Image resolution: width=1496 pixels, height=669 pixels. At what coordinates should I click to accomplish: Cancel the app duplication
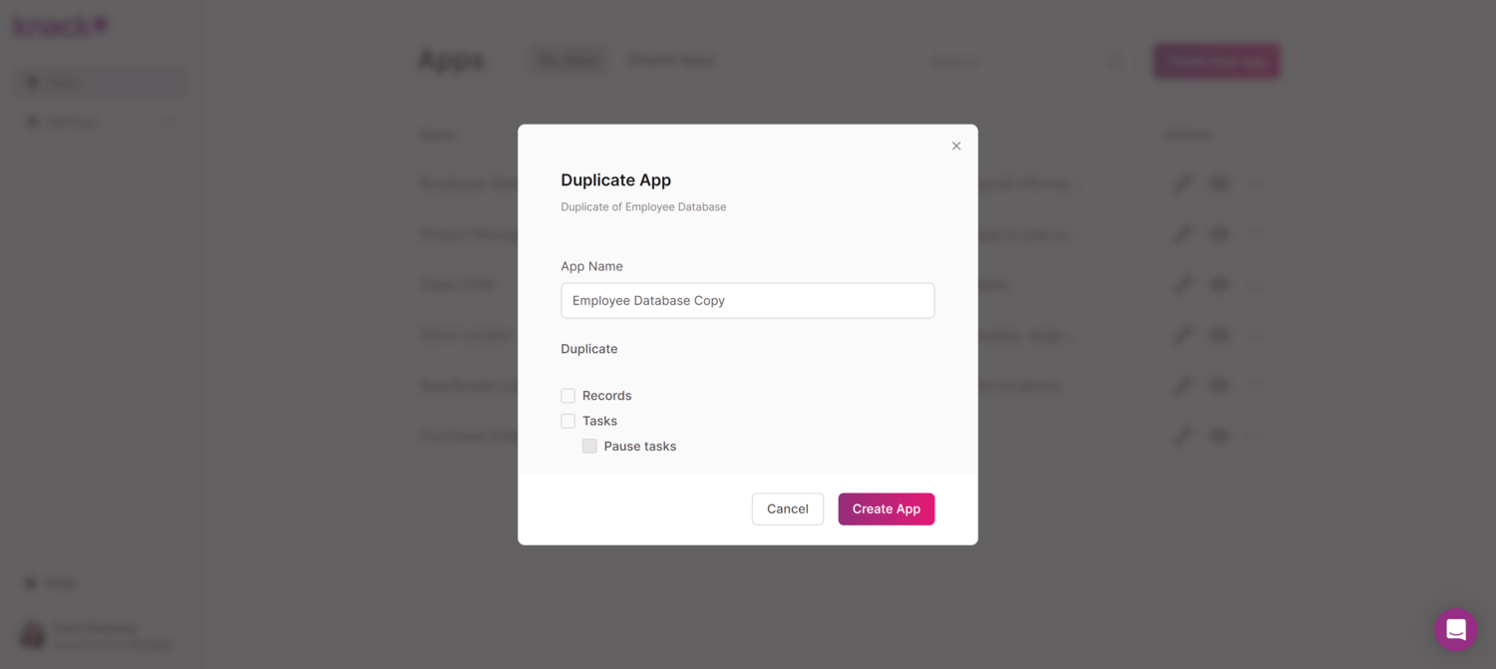tap(787, 508)
